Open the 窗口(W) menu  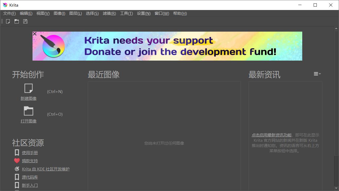[162, 13]
